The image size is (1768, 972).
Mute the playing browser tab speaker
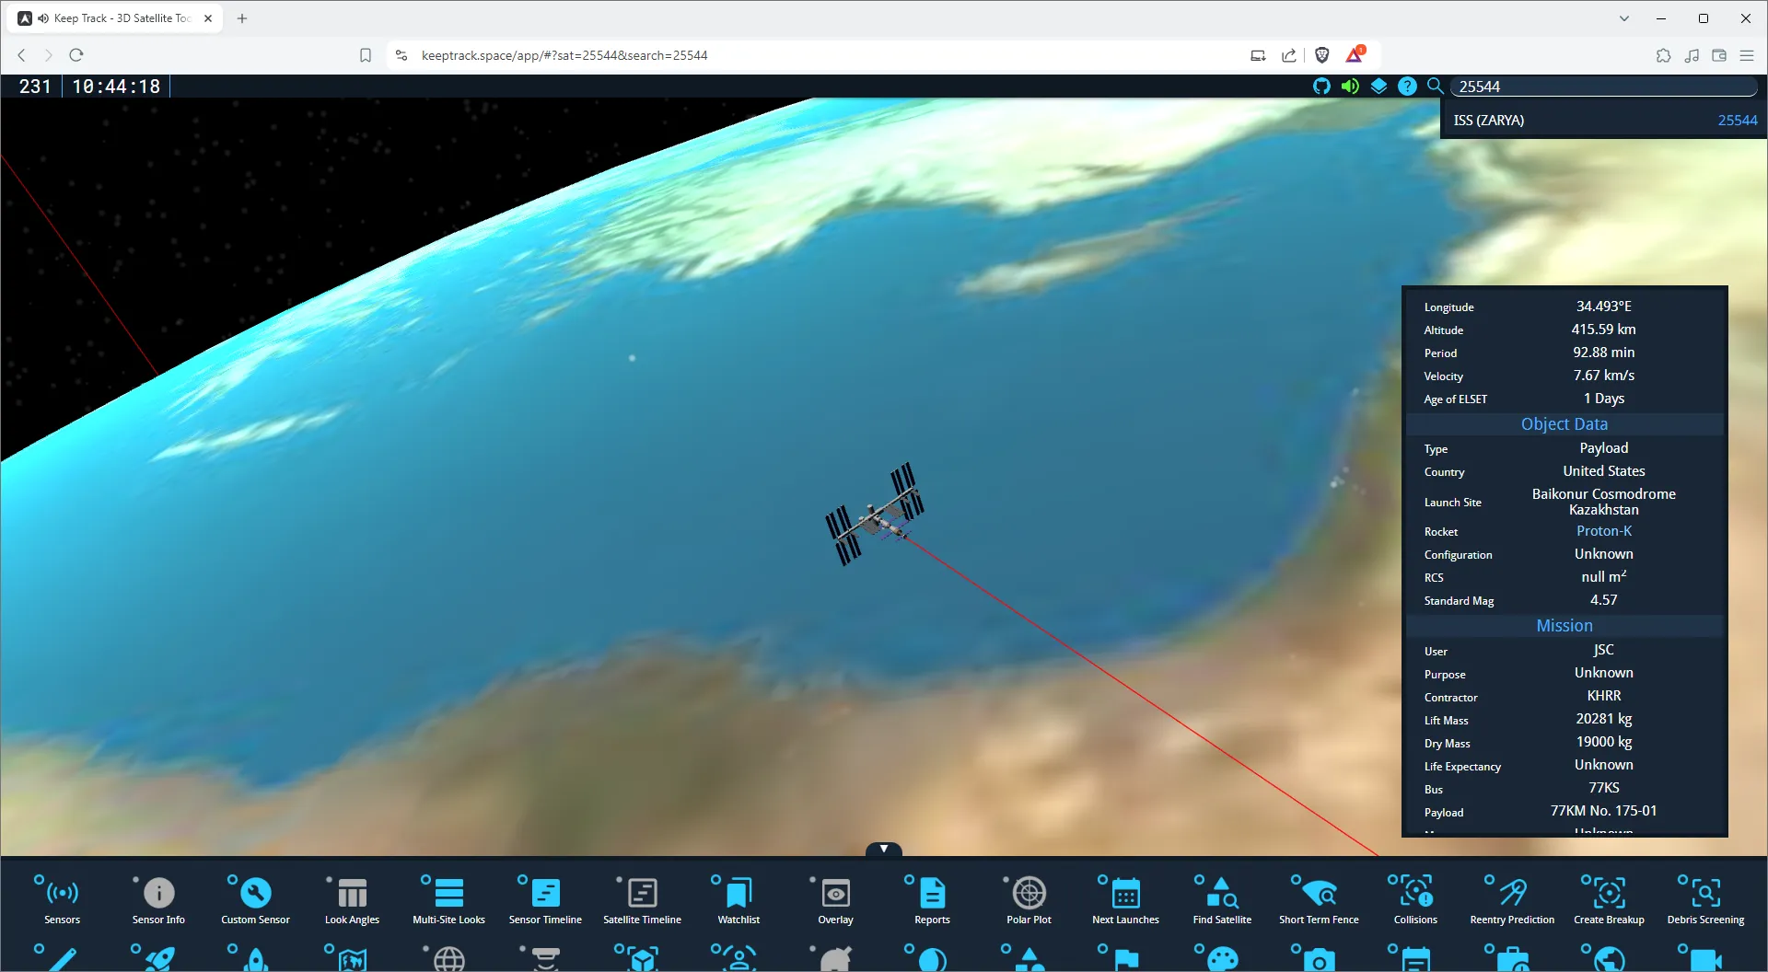point(42,17)
